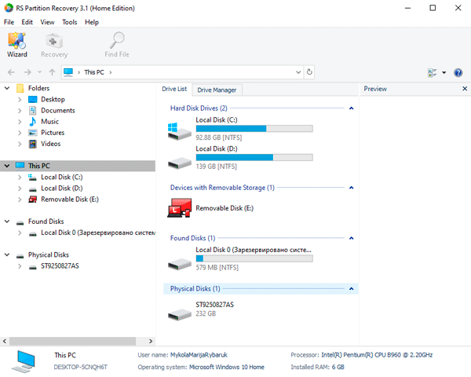Click the Local Disk (D:) drive icon

pyautogui.click(x=179, y=163)
